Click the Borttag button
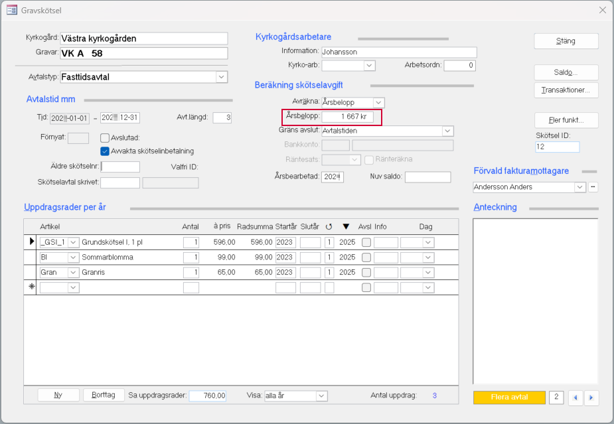614x424 pixels. 104,395
